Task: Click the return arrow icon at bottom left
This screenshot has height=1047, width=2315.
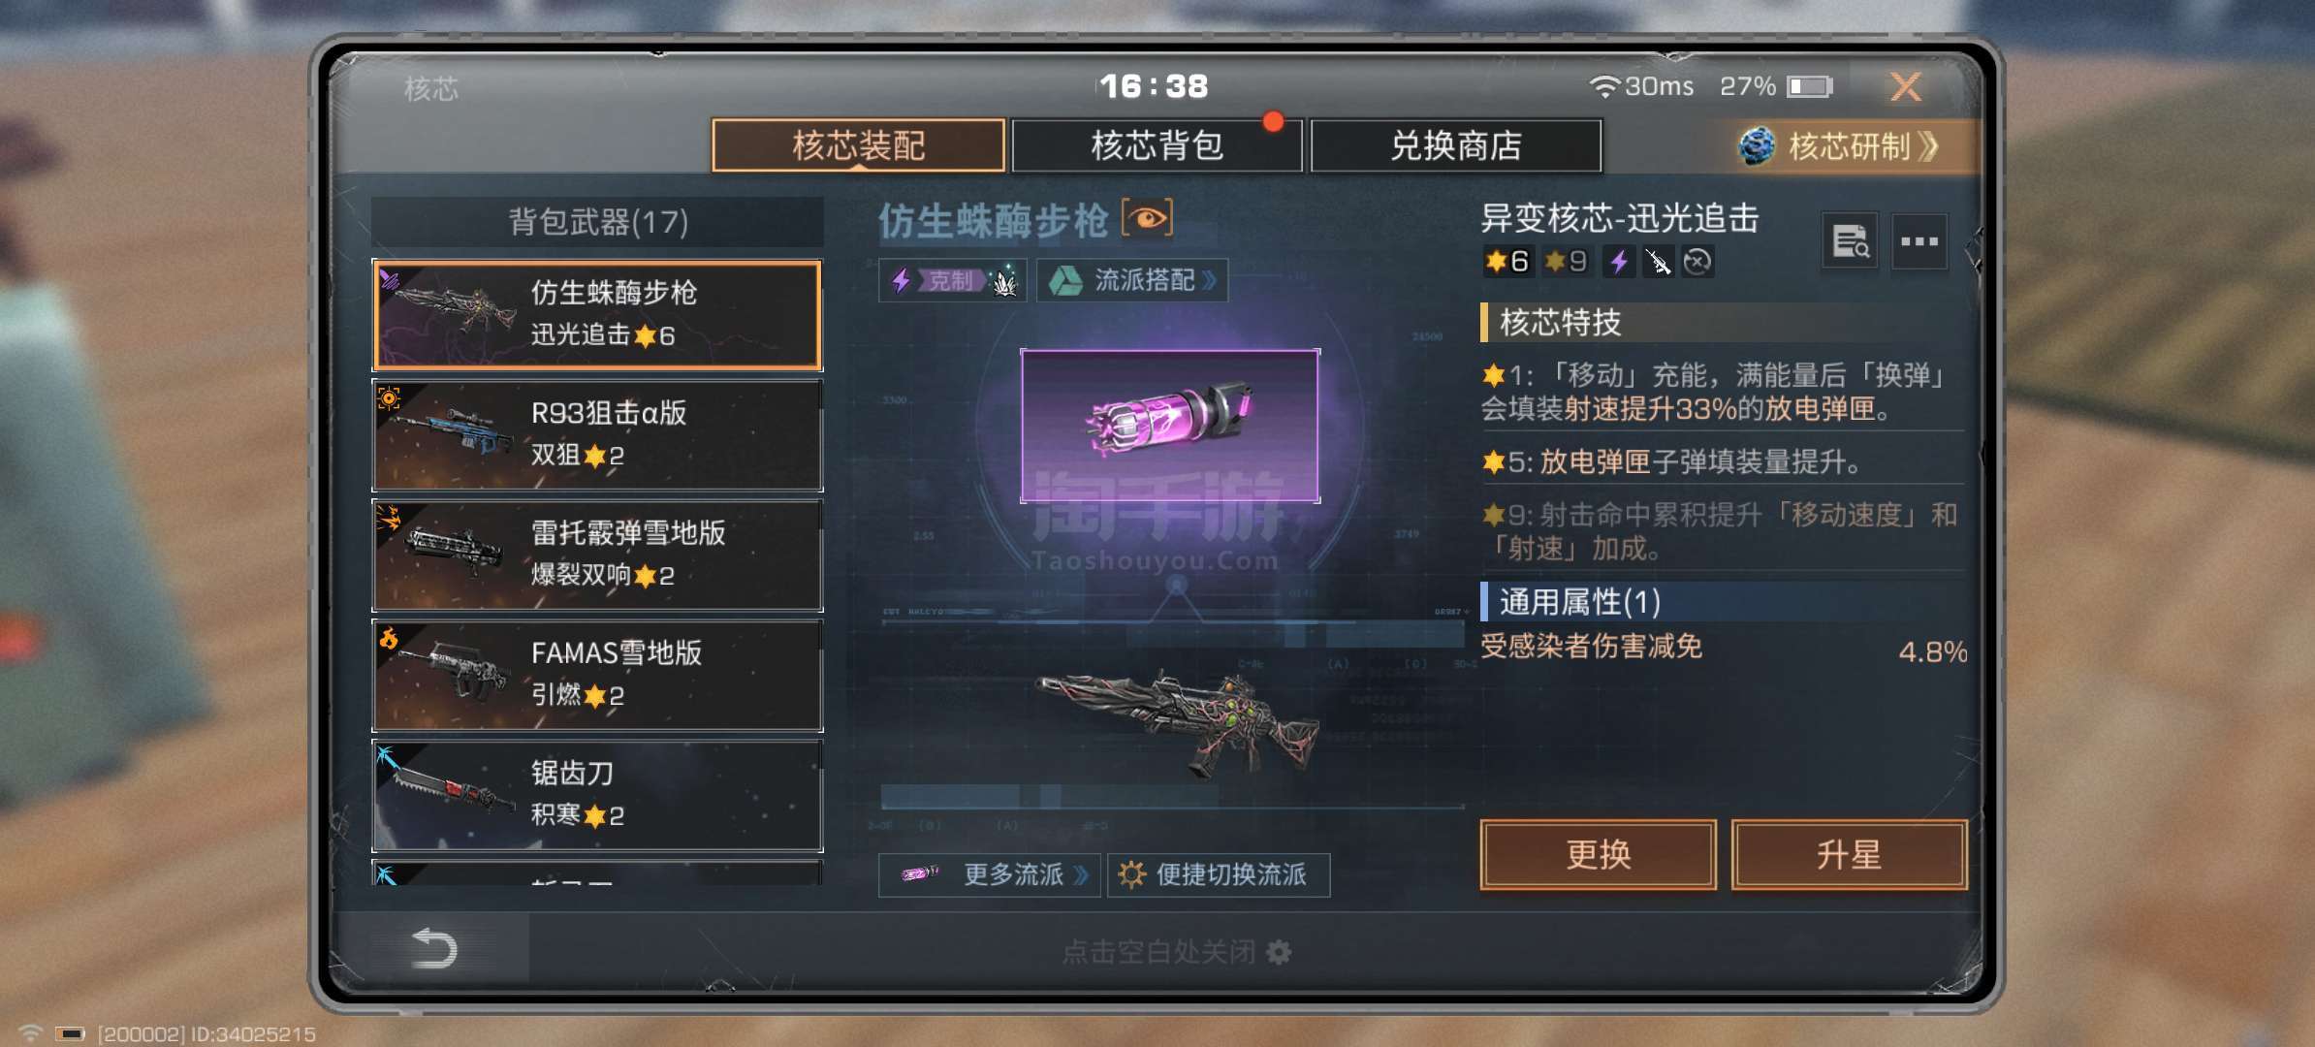Action: click(x=434, y=948)
